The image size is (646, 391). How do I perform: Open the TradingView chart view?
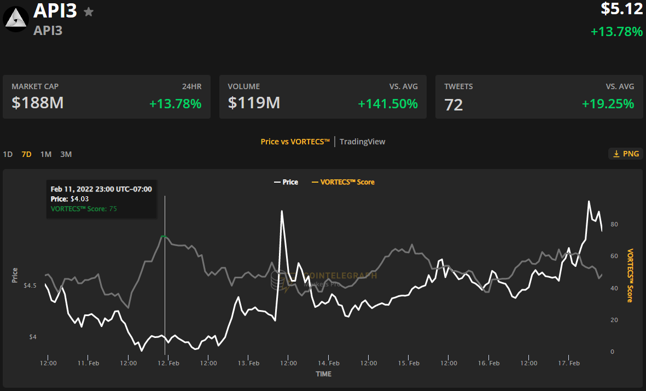click(362, 142)
